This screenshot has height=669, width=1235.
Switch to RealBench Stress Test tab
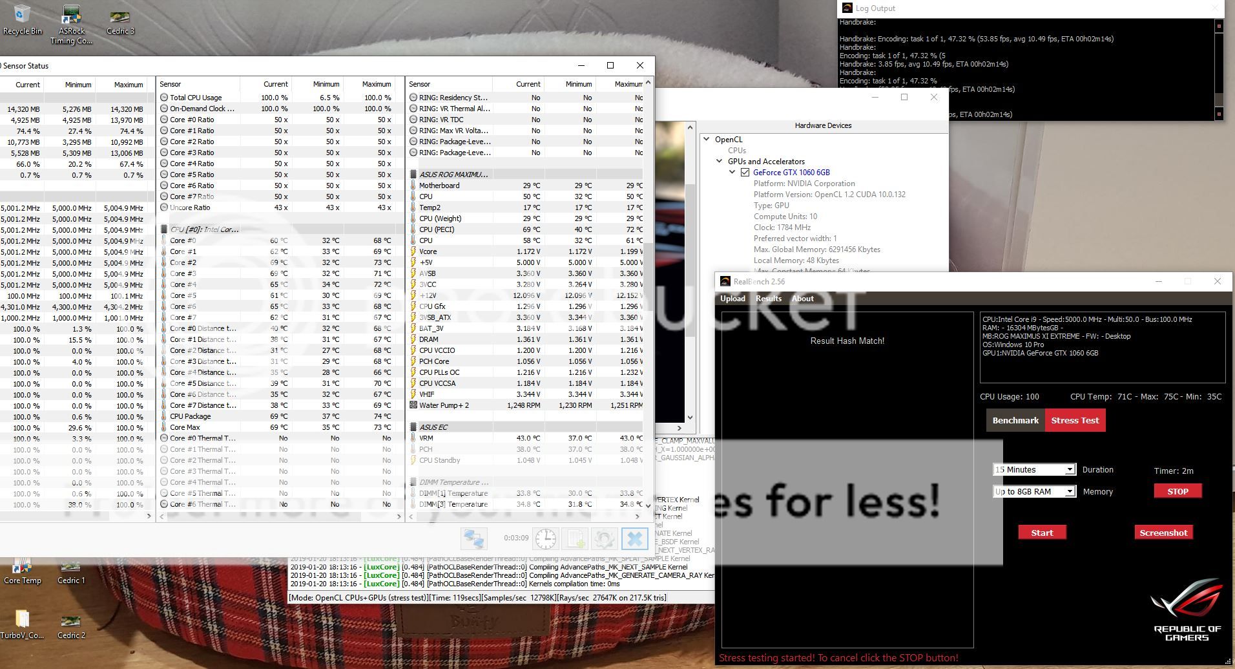click(1075, 420)
